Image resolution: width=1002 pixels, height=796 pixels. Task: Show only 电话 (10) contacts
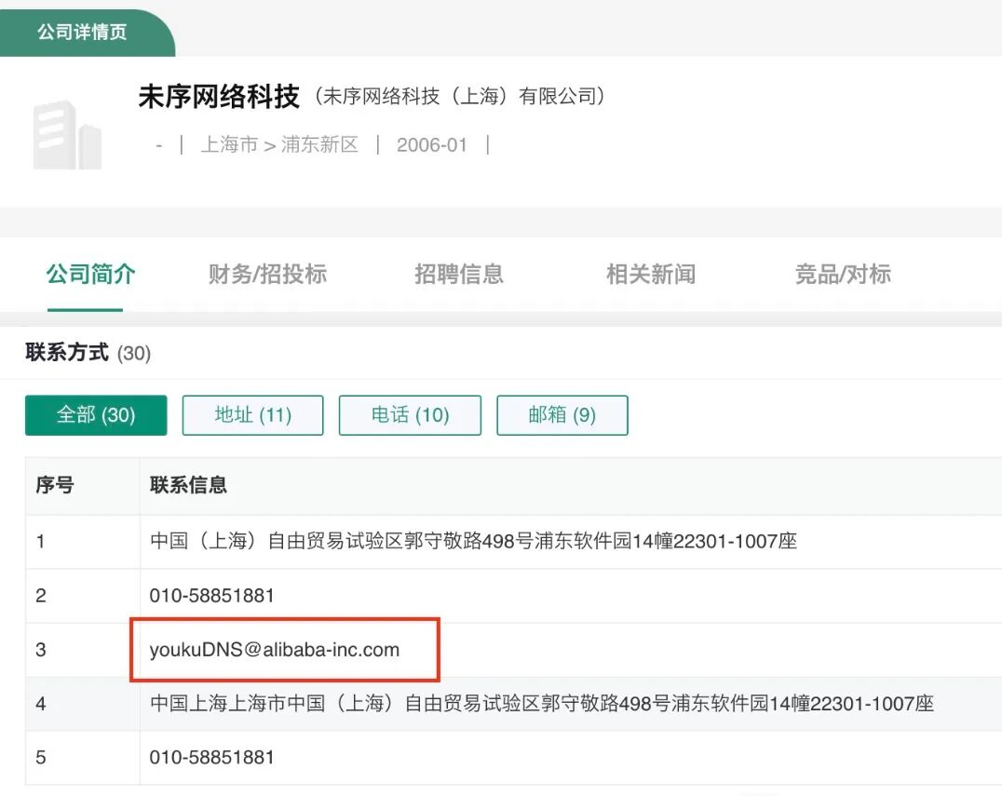pos(410,415)
